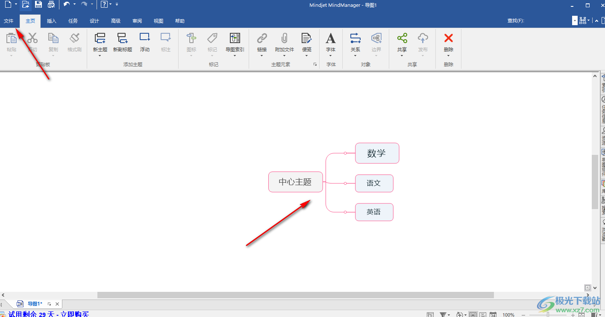Switch to the Task (任务) tab
The width and height of the screenshot is (605, 317).
point(73,21)
